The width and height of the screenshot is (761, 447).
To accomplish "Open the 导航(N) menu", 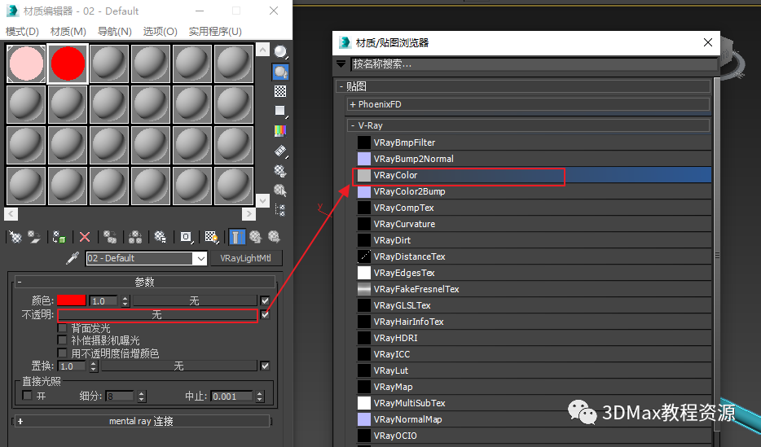I will [x=115, y=32].
